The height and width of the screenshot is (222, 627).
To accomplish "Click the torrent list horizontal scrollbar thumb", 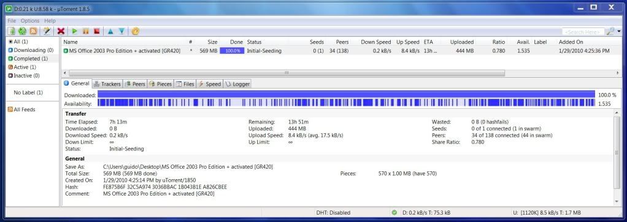I will [x=287, y=73].
